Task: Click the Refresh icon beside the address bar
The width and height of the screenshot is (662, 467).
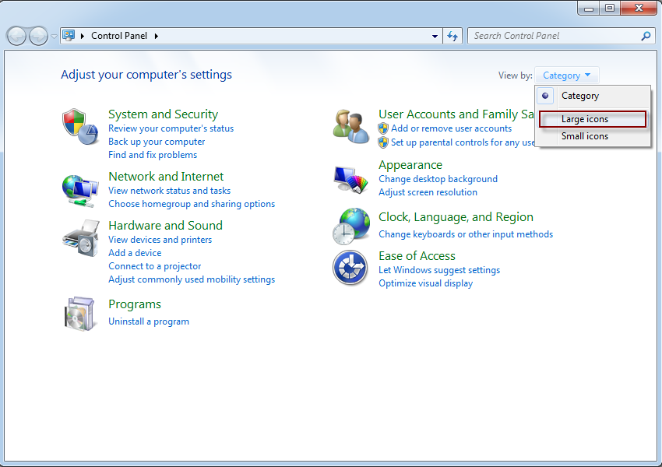Action: [452, 36]
